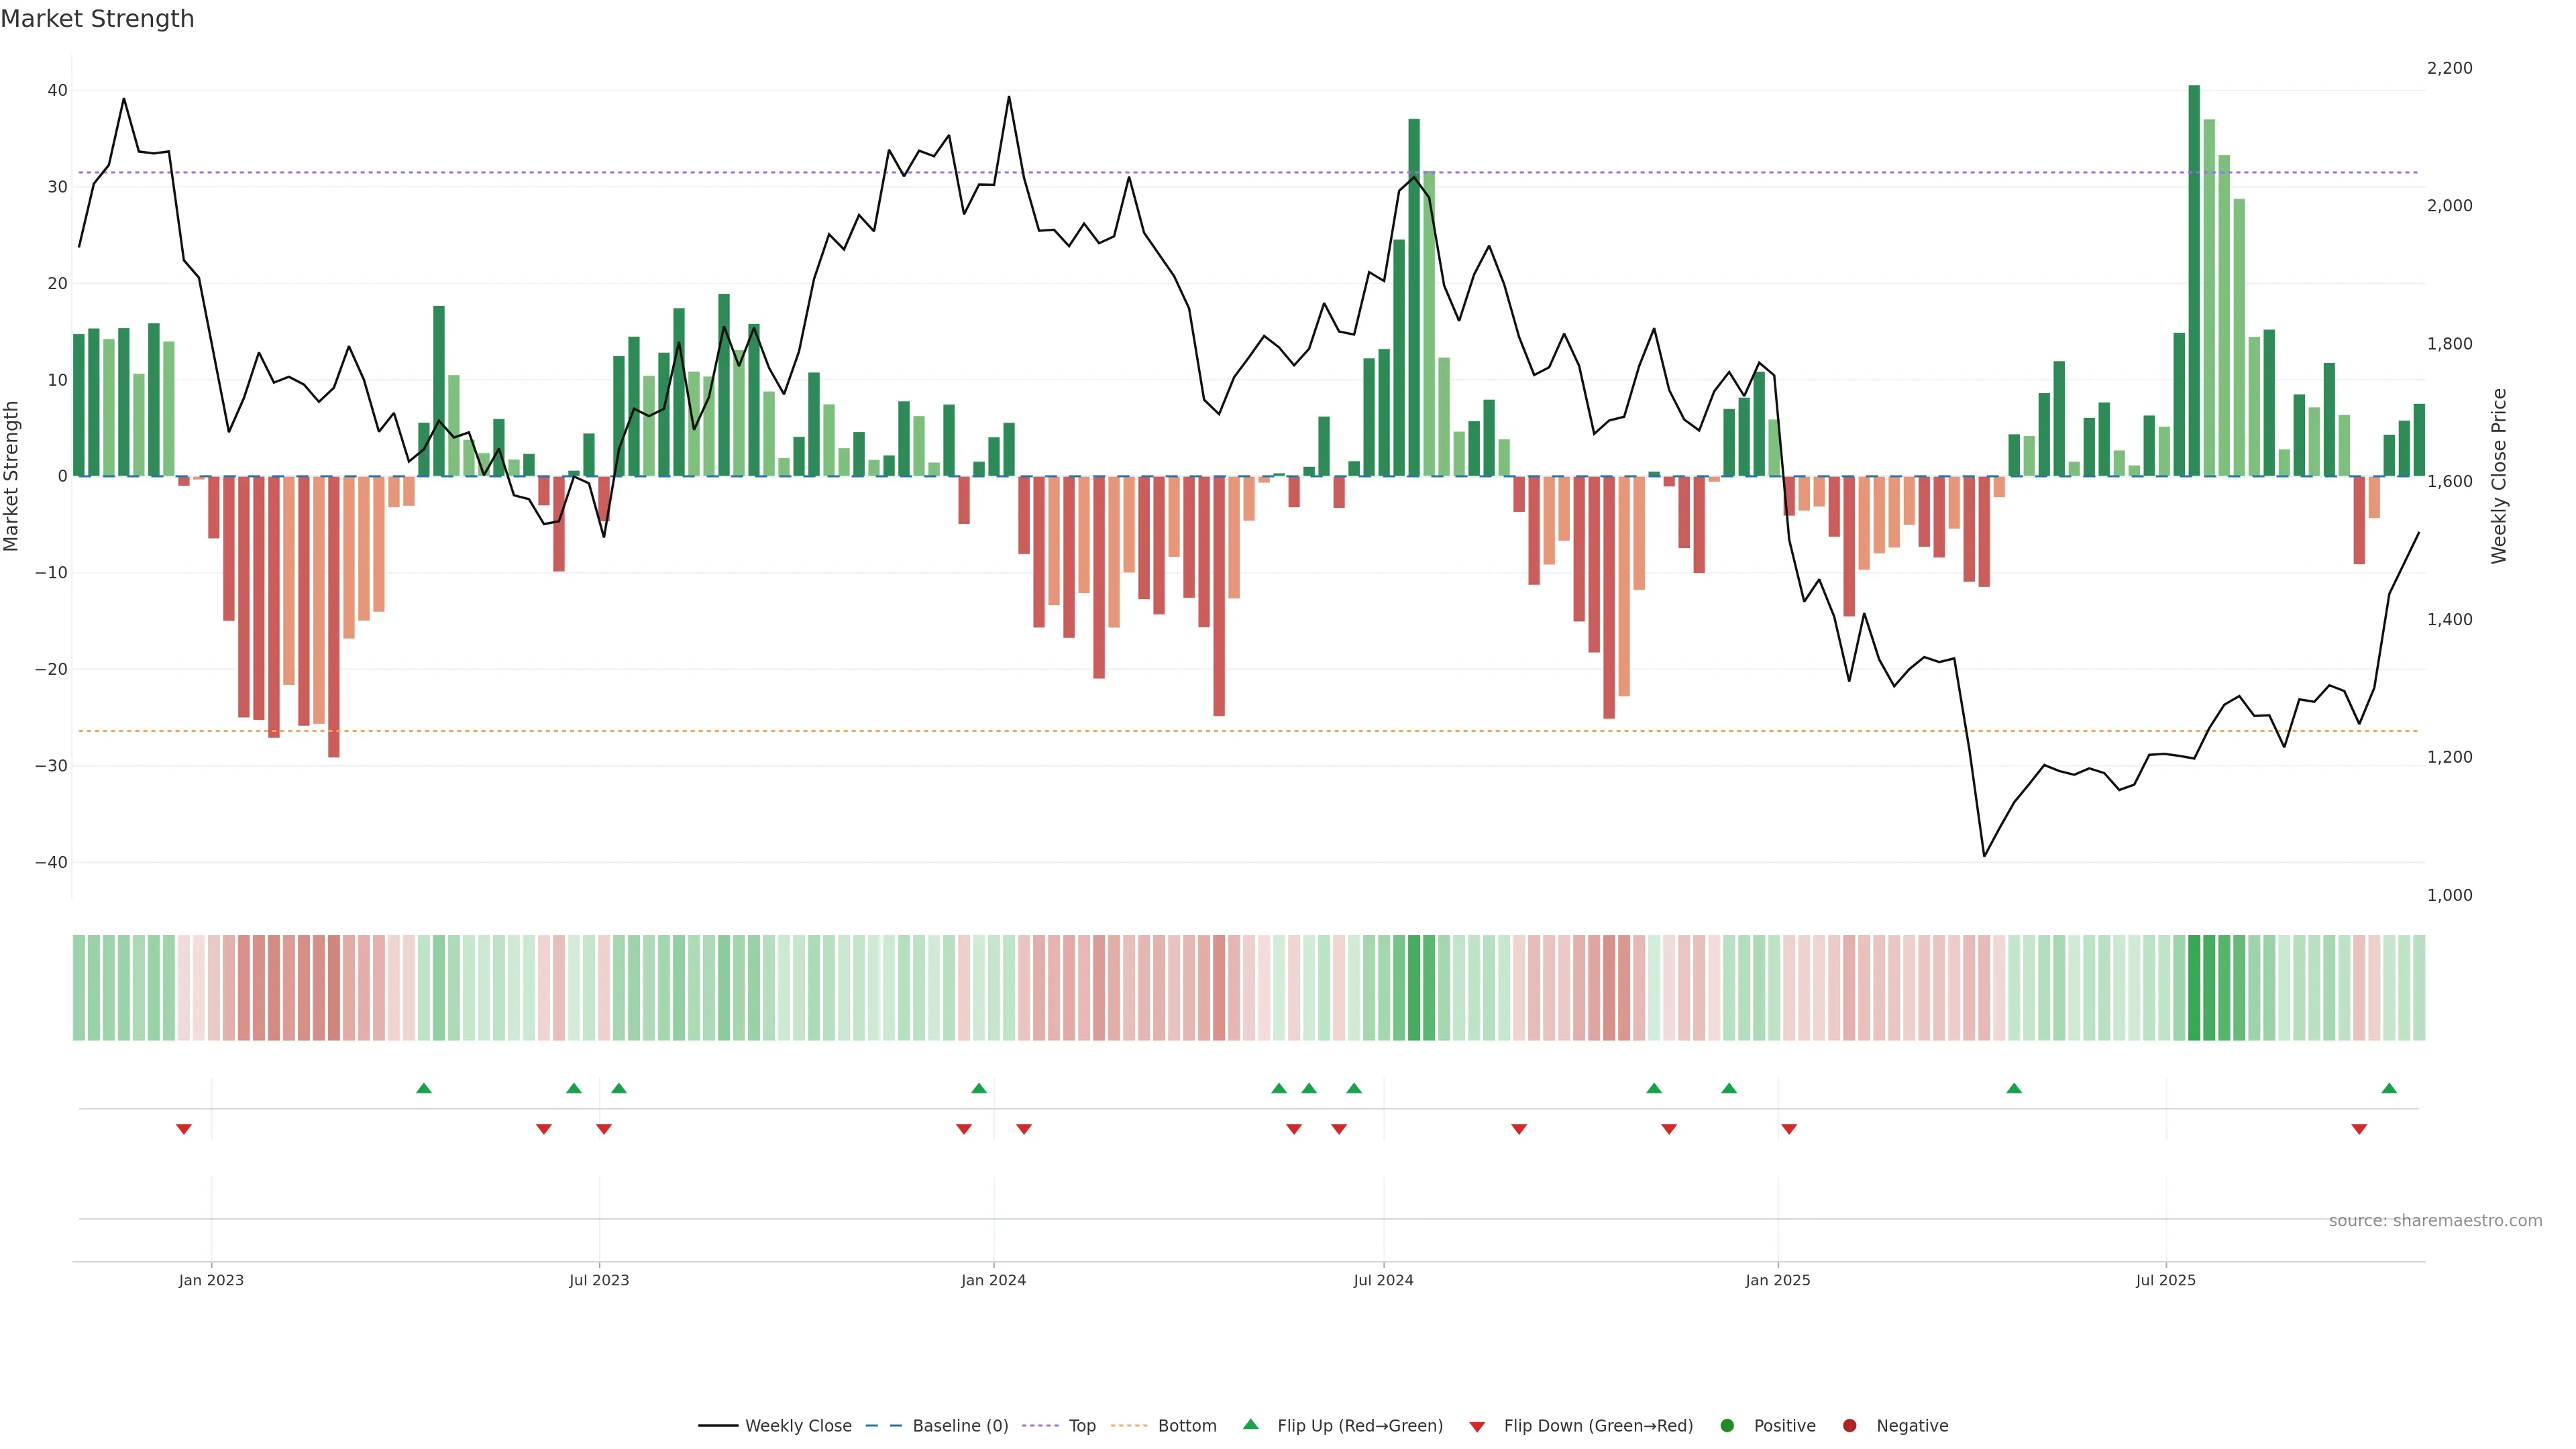2576x1449 pixels.
Task: Click the leftmost green flip-up triangle marker
Action: tap(424, 1088)
